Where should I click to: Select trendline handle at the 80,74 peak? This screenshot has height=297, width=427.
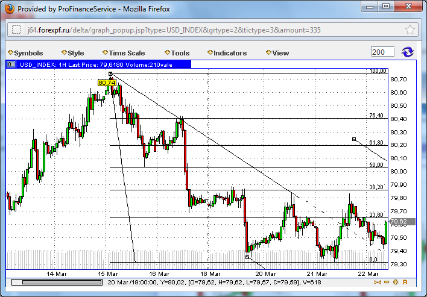(x=110, y=73)
